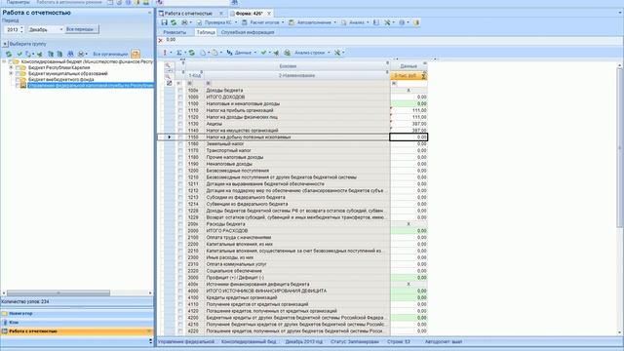624x351 pixels.
Task: Click the Print icon in the form toolbar
Action: click(x=184, y=22)
